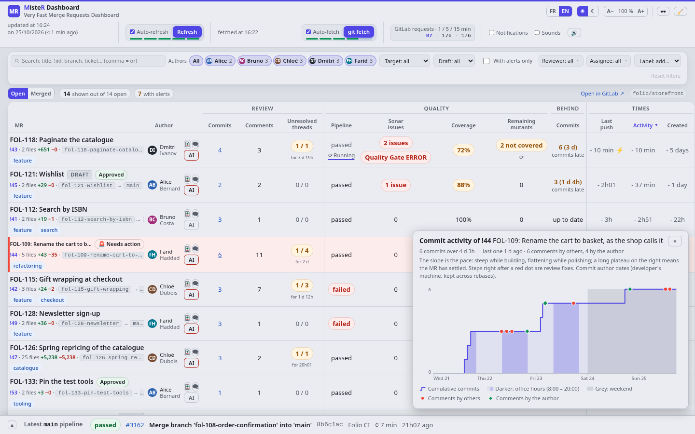Click the speaker test sound icon
This screenshot has width=695, height=434.
tap(574, 33)
